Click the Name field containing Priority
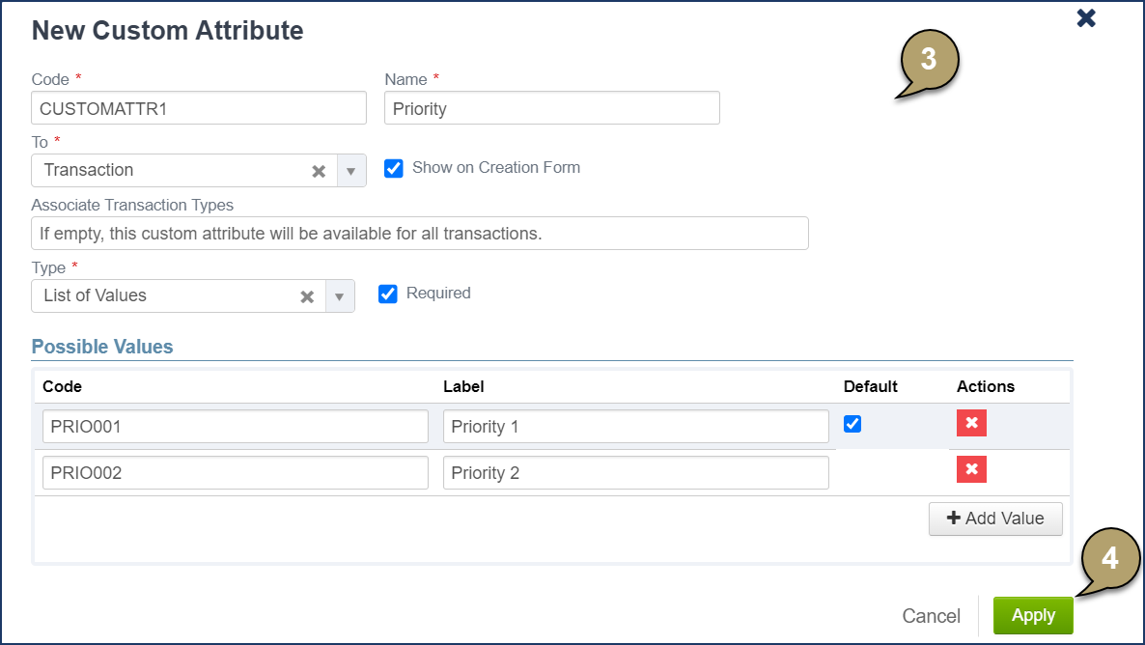The height and width of the screenshot is (645, 1145). (x=551, y=108)
